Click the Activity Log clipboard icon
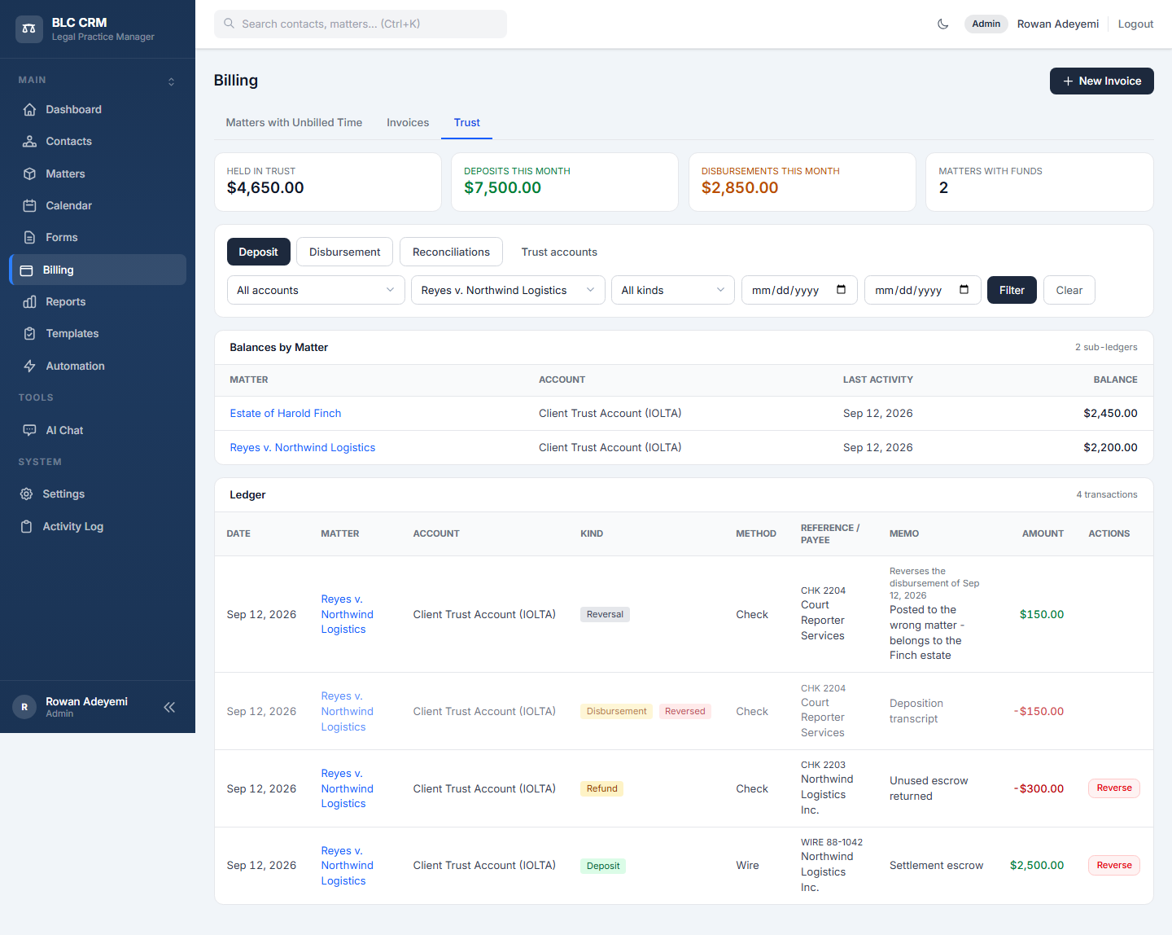Screen dimensions: 1172x935 (x=26, y=526)
